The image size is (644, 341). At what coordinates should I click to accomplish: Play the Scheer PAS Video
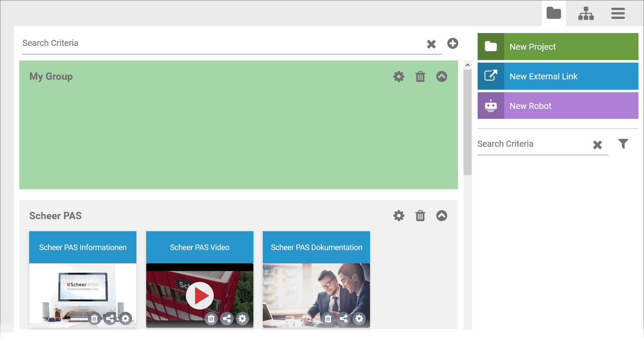pos(200,296)
